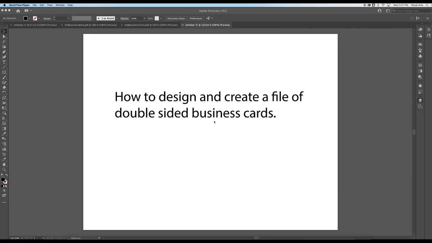Viewport: 432px width, 243px height.
Task: Click the Opacity 100% value field
Action: point(136,18)
